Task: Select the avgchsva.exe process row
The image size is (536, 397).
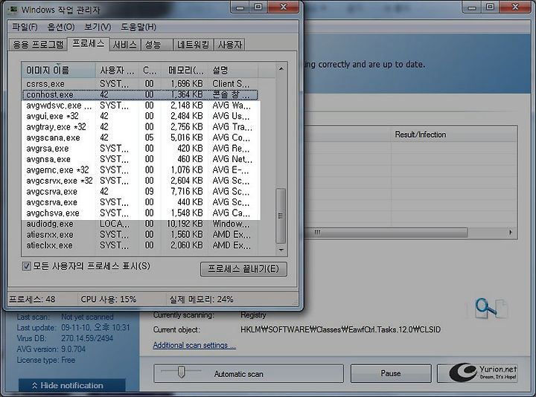Action: [140, 213]
